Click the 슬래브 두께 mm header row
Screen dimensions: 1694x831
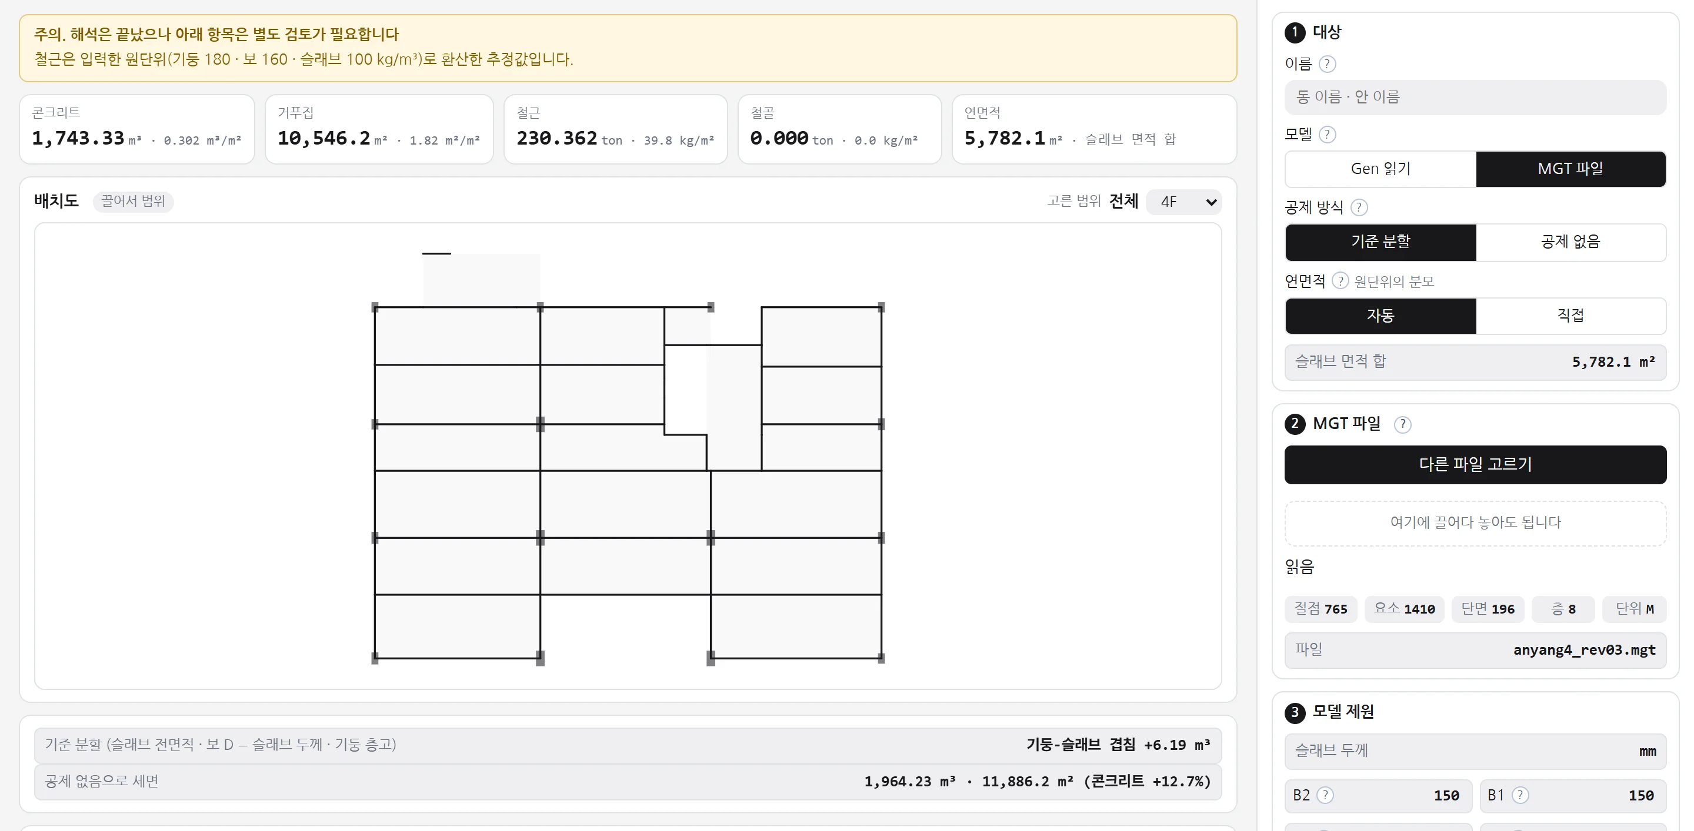point(1475,752)
